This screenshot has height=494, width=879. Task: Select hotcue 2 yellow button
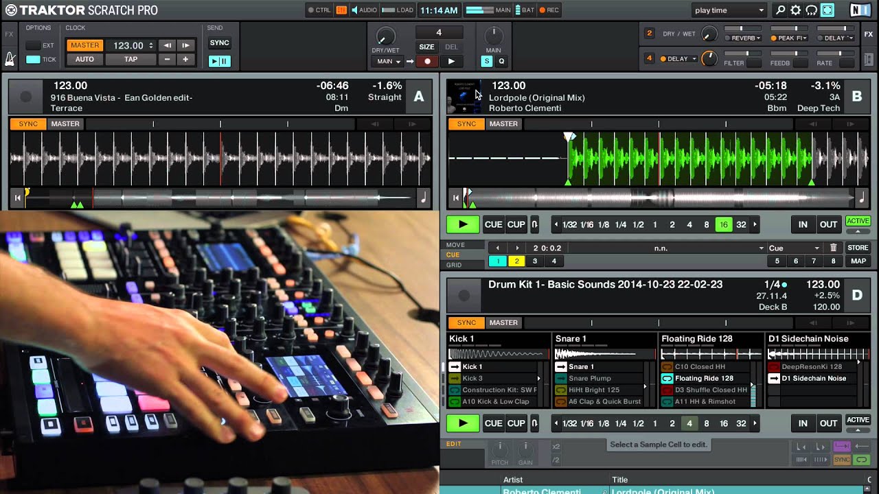pos(517,261)
